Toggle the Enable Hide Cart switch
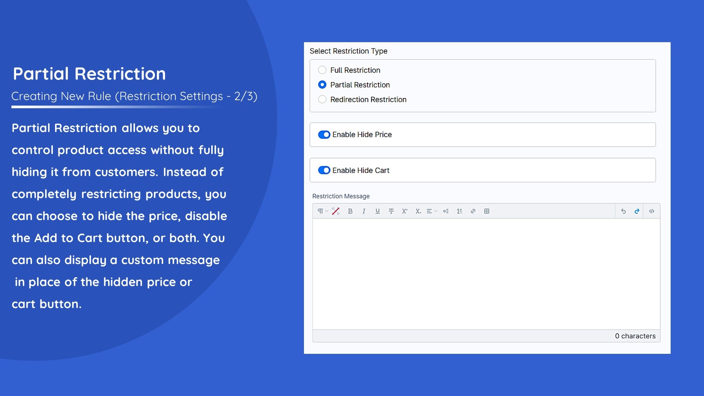Screen dimensions: 704x396 (x=324, y=170)
